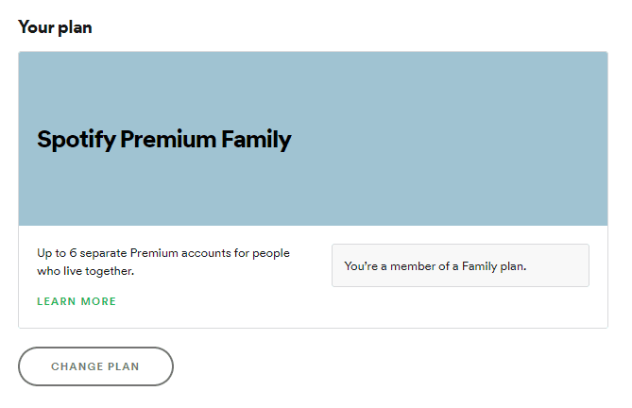Click the Spotify Premium Family title
Image resolution: width=632 pixels, height=408 pixels.
click(163, 140)
